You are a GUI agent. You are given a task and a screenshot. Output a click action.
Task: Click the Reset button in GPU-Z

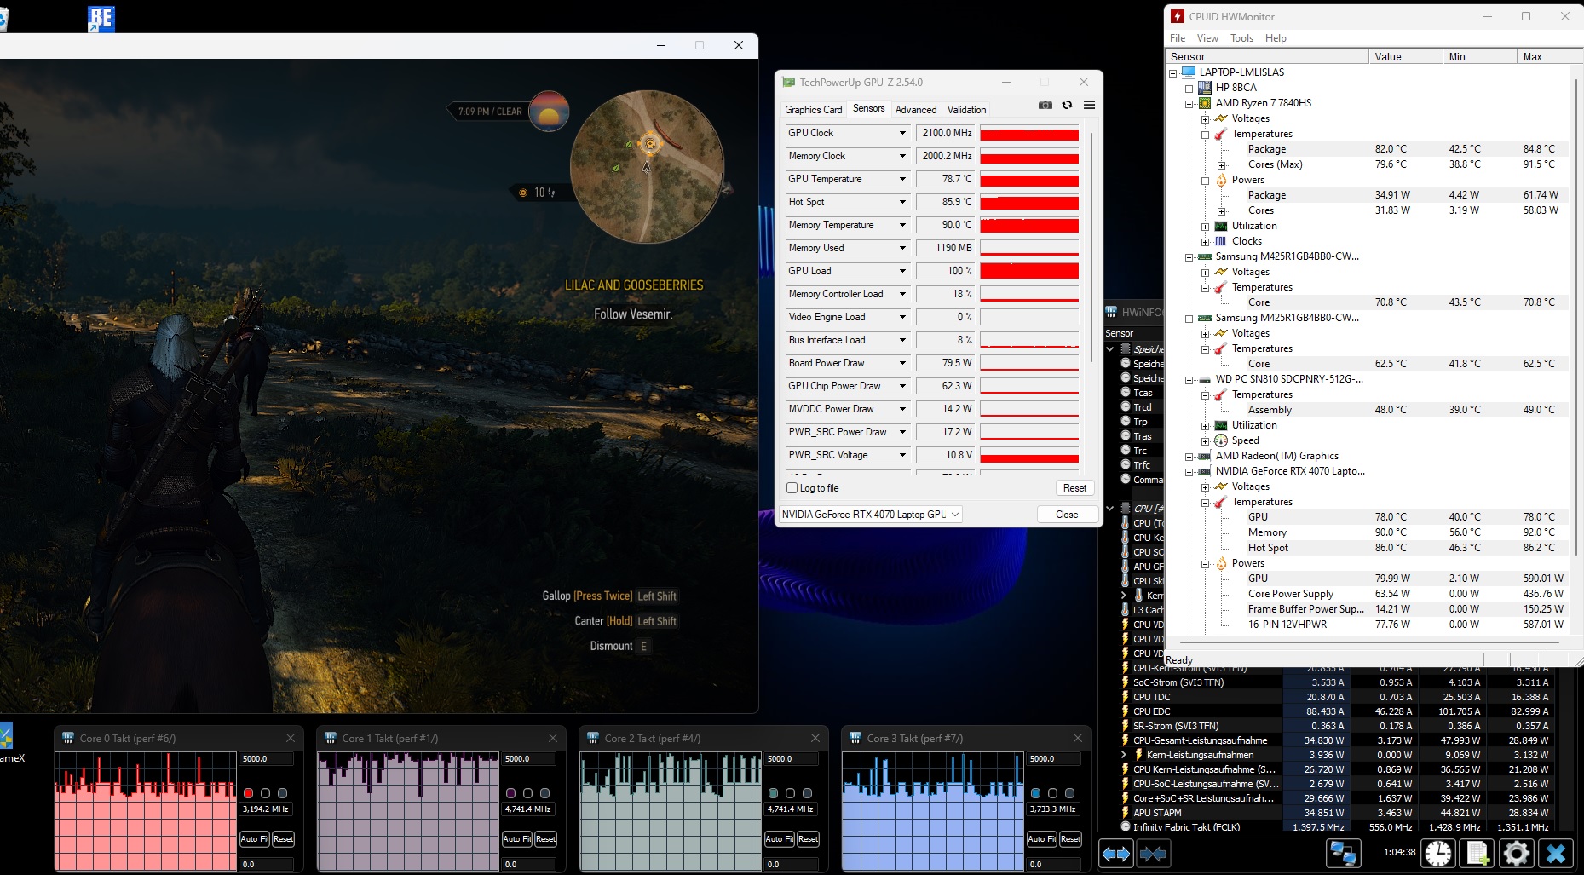(1074, 488)
